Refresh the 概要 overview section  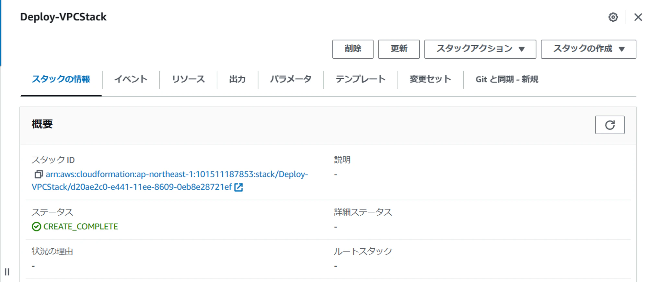pyautogui.click(x=609, y=125)
